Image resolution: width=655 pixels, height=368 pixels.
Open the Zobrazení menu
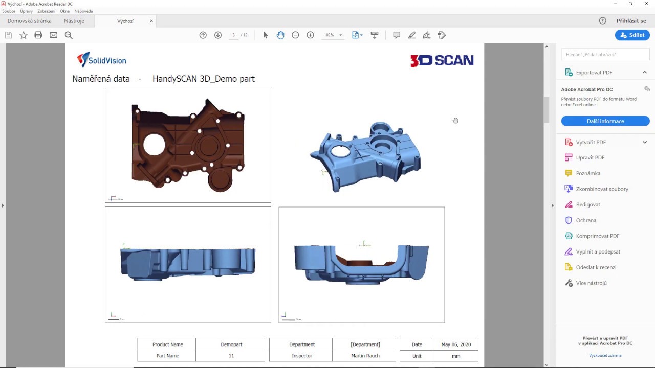[46, 11]
